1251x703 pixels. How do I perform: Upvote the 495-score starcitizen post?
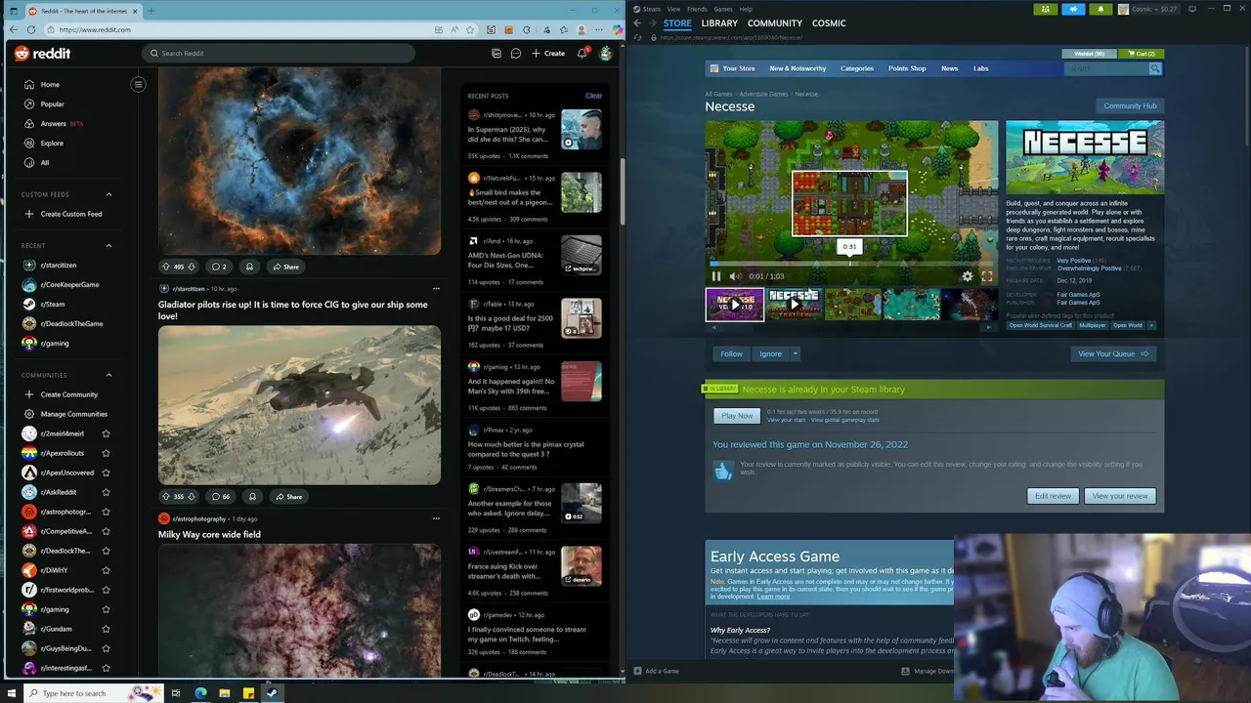tap(166, 267)
